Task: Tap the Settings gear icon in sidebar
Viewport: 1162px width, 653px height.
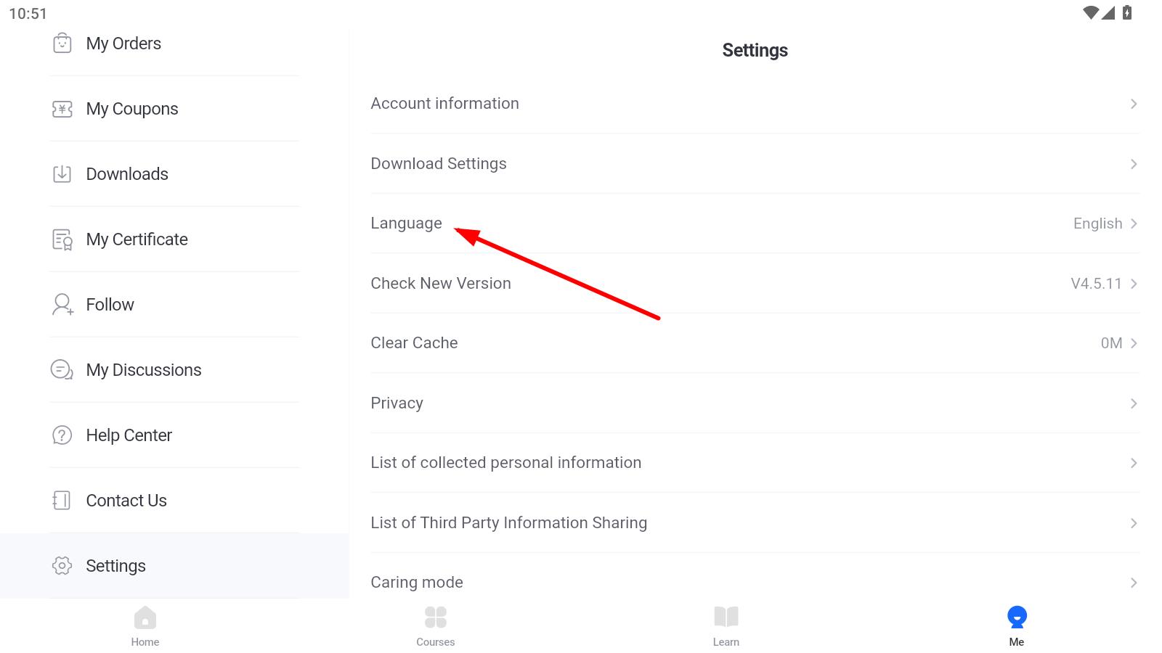Action: click(62, 566)
